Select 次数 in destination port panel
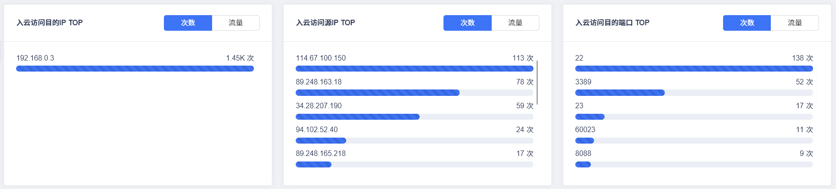This screenshot has height=189, width=836. (747, 23)
